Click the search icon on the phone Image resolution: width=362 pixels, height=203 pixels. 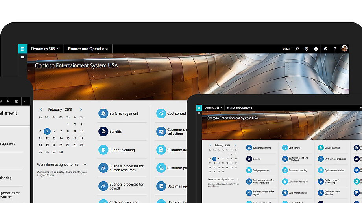click(8, 101)
